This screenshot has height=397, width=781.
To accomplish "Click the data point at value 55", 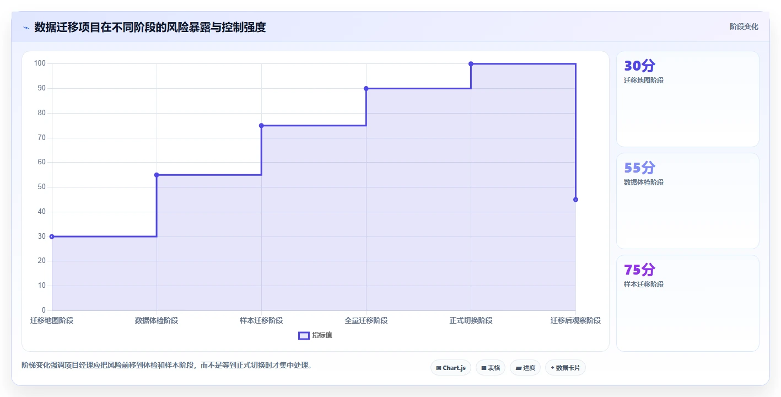I will tap(157, 175).
